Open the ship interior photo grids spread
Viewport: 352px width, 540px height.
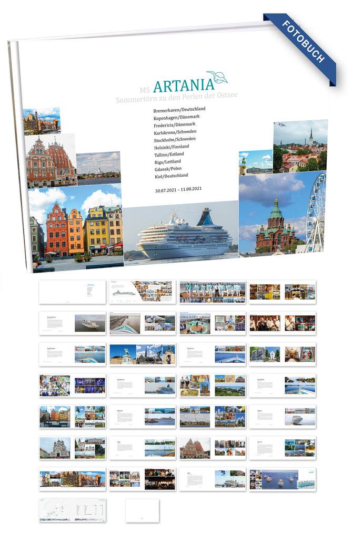[283, 292]
